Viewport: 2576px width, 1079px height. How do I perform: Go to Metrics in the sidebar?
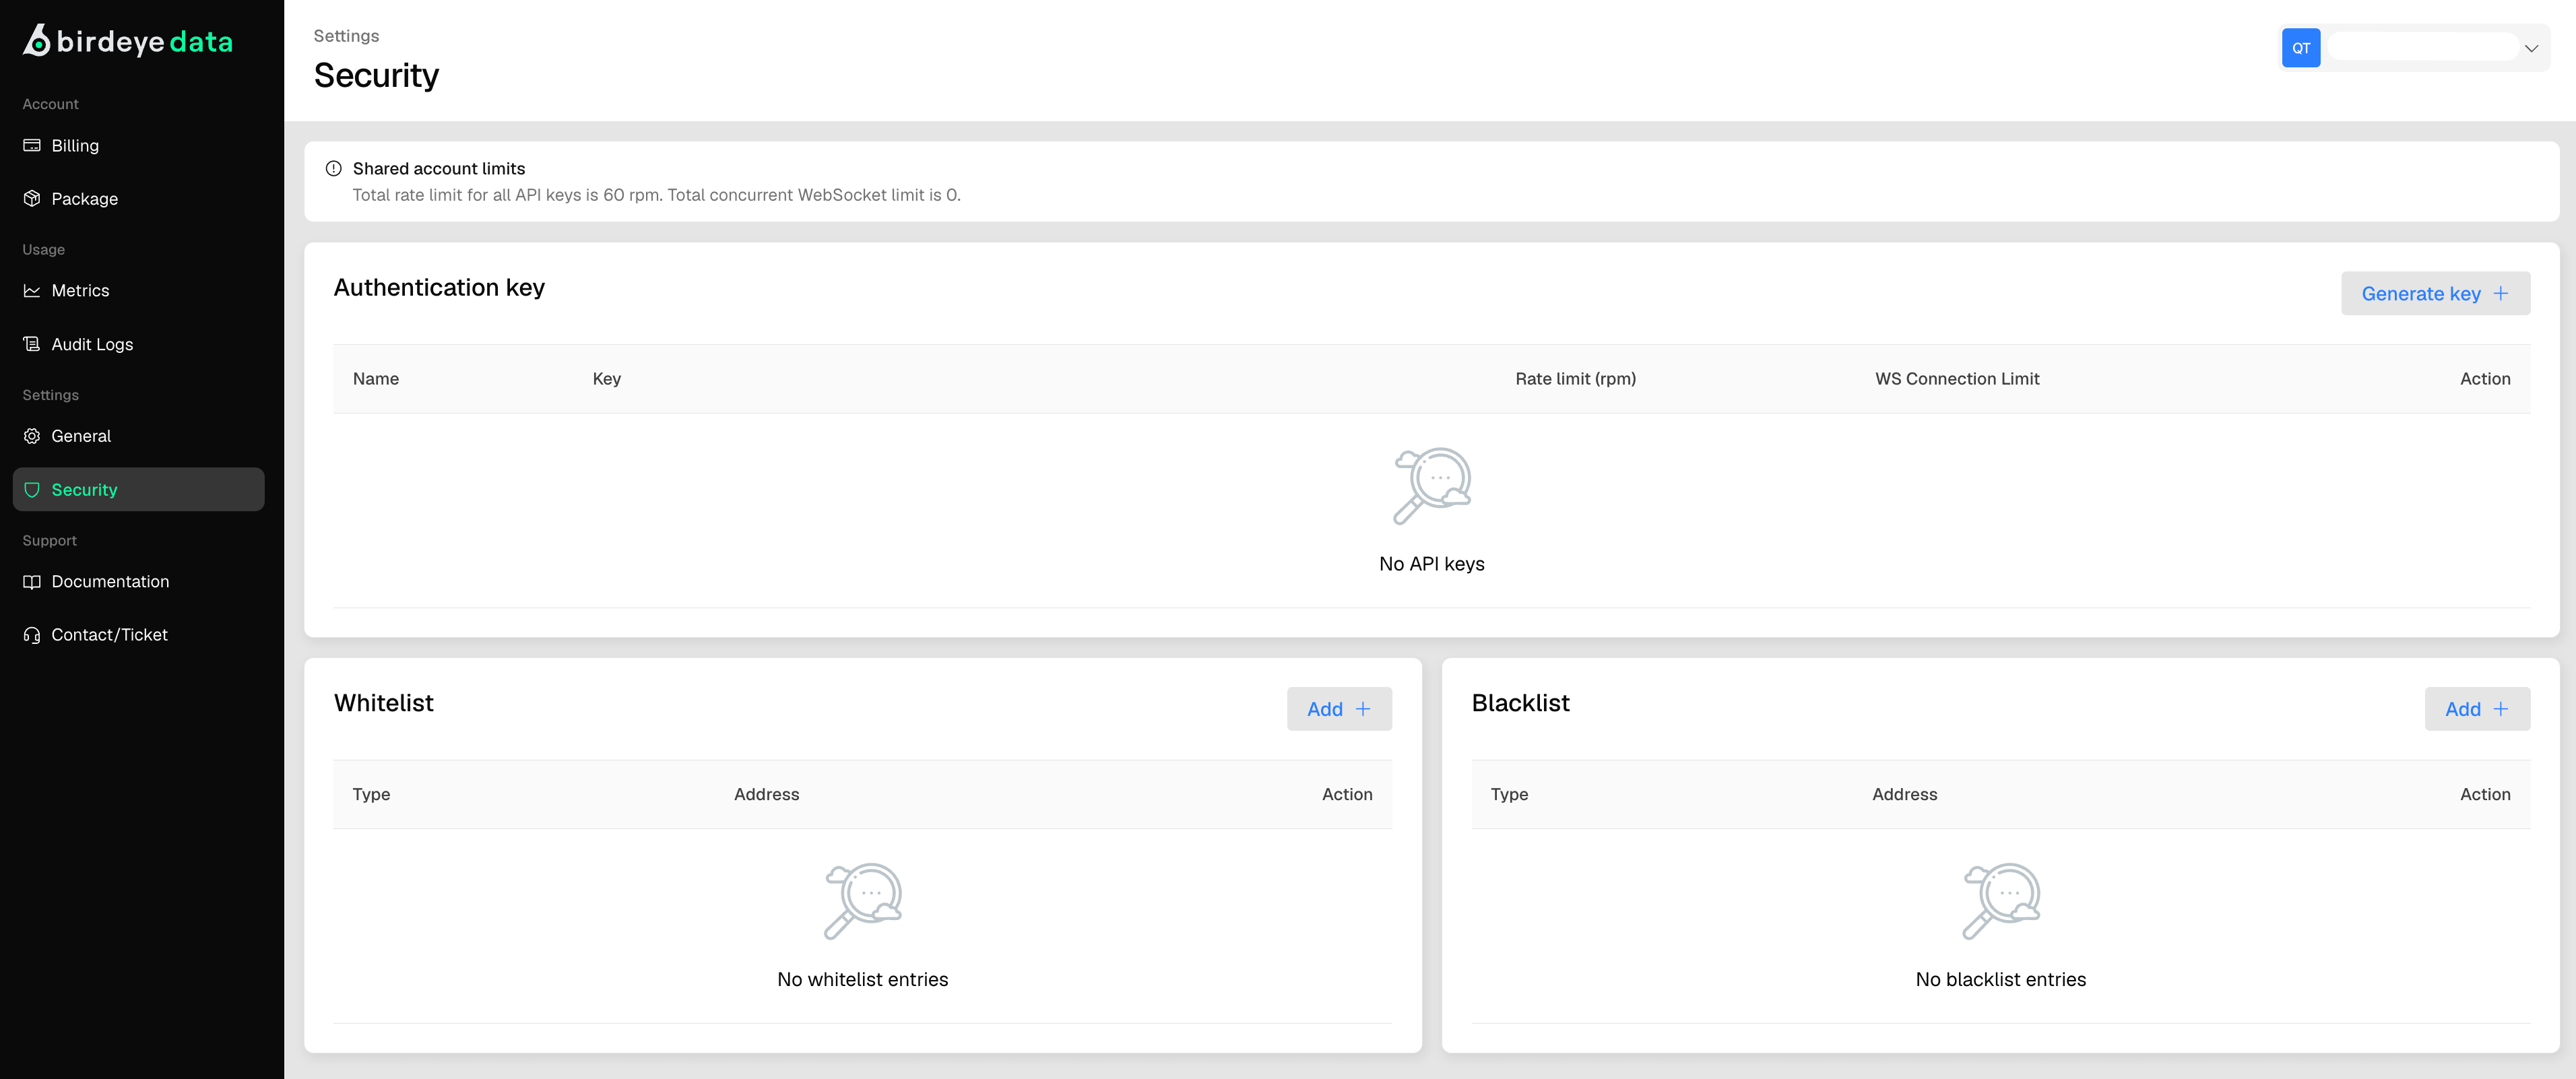pos(138,290)
